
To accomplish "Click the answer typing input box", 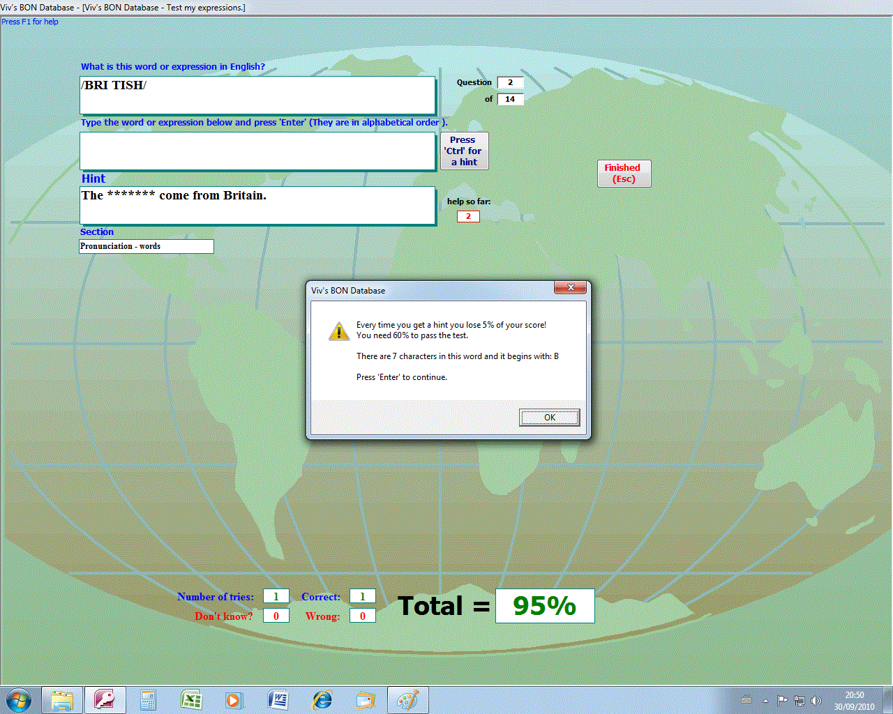I will 257,151.
